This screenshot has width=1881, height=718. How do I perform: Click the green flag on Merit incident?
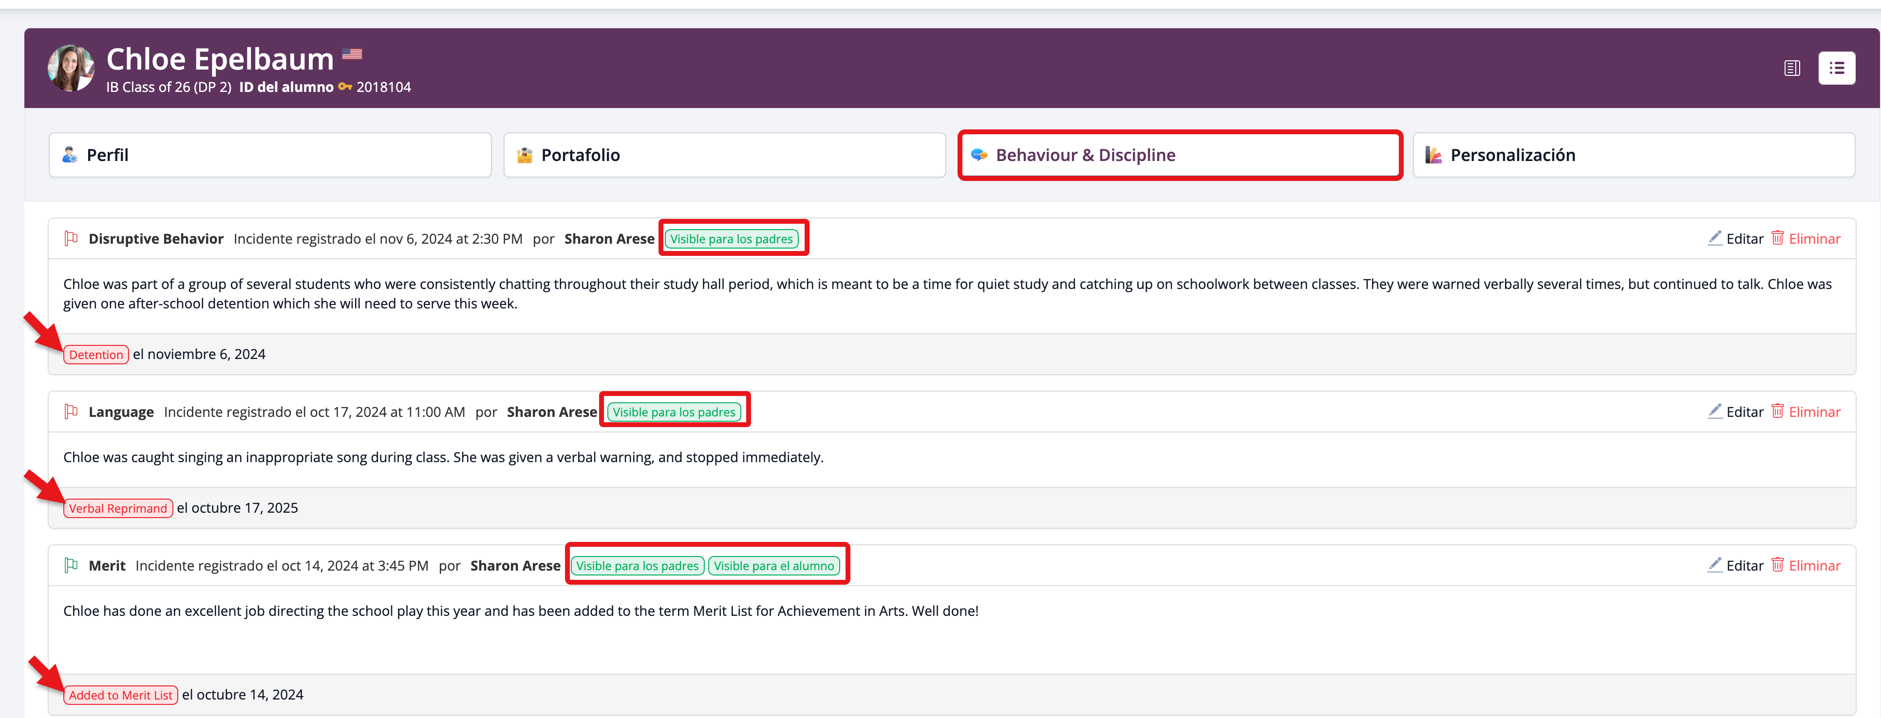tap(71, 565)
